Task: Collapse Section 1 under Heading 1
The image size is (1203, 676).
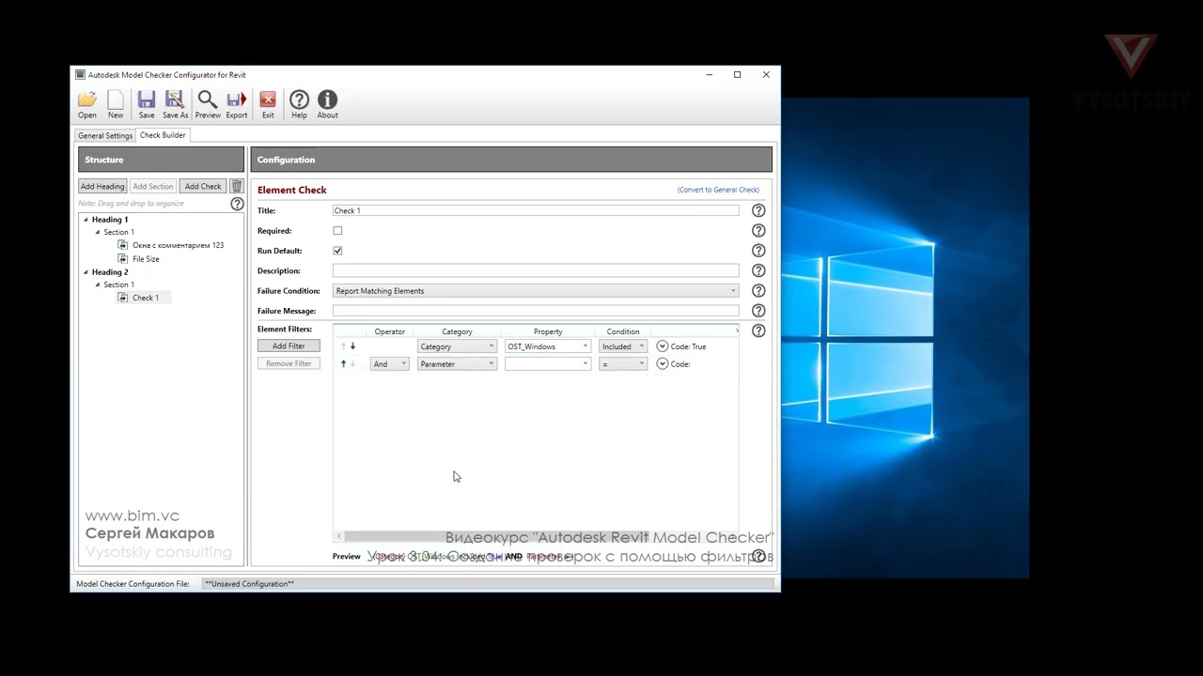Action: coord(97,232)
